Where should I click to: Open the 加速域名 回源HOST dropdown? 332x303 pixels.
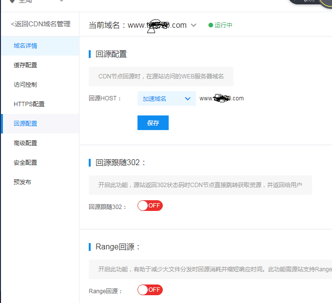[167, 98]
